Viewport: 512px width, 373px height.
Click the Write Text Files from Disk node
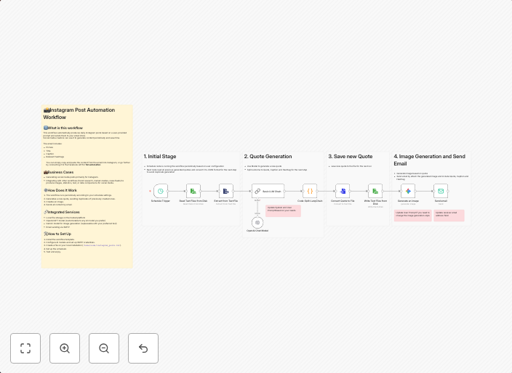pos(375,191)
